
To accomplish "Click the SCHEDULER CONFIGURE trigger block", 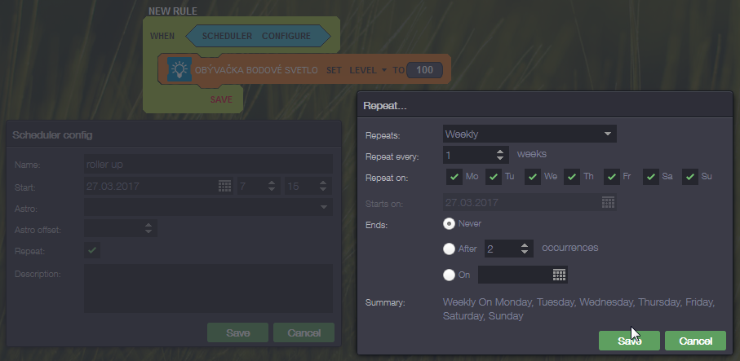I will click(x=256, y=37).
